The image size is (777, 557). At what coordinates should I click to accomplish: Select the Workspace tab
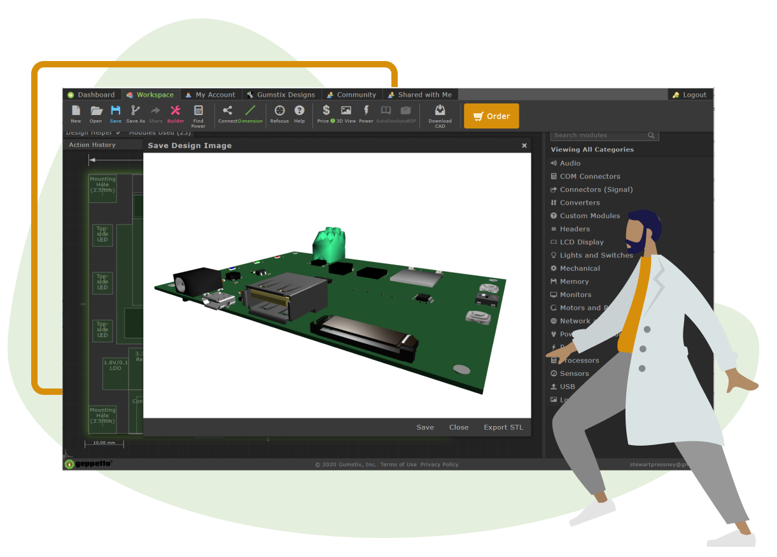(x=150, y=95)
